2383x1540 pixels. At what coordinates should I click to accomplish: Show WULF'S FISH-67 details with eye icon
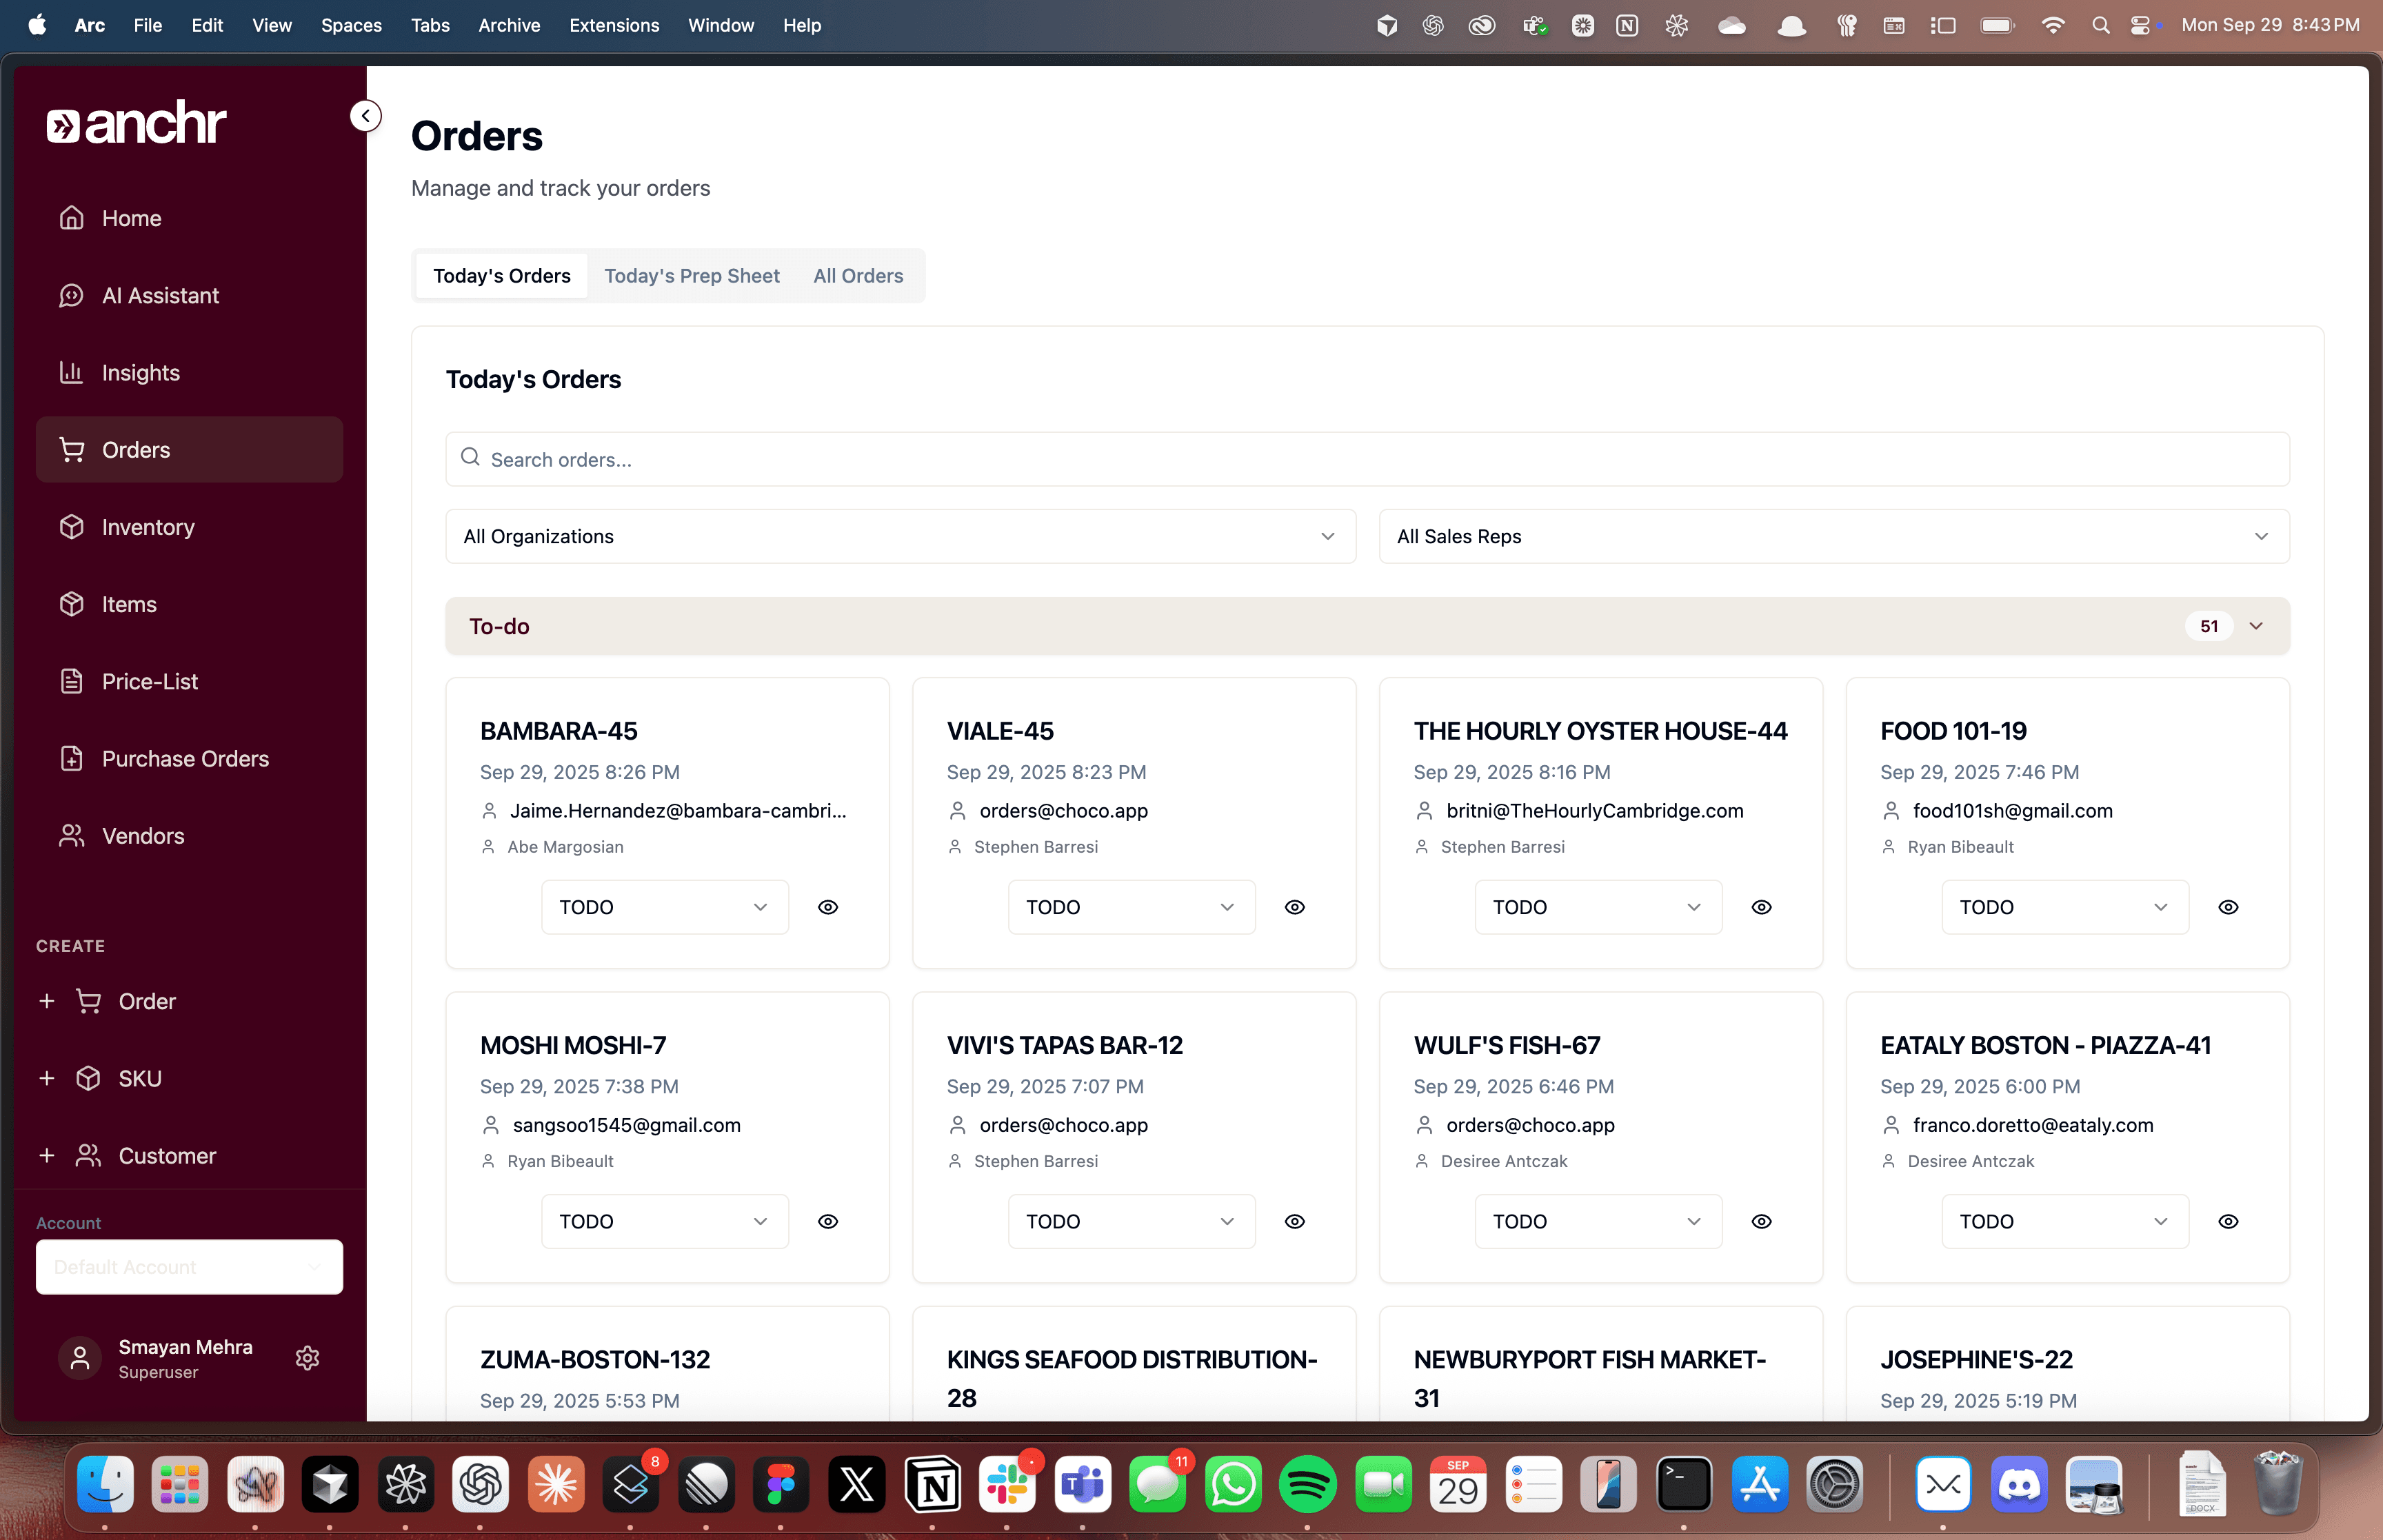point(1761,1221)
